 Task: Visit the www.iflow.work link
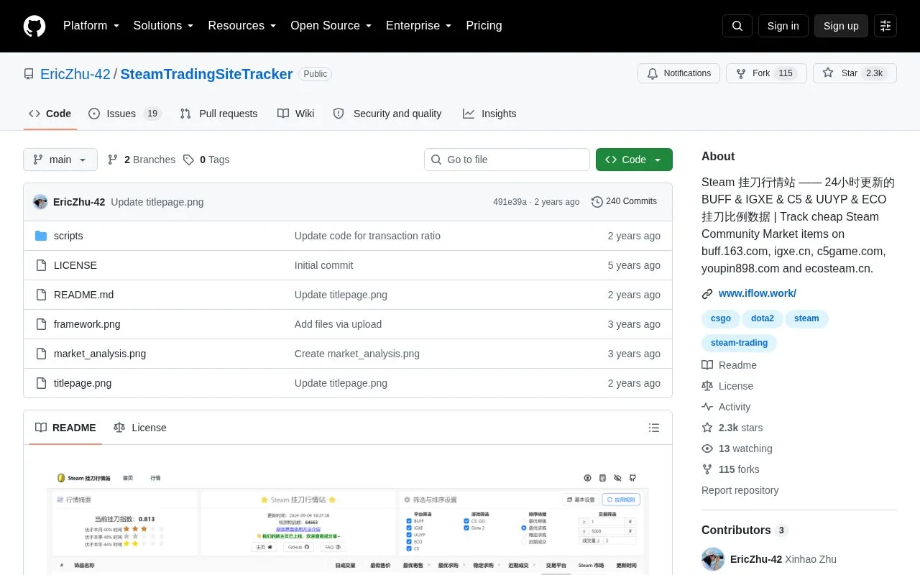758,293
